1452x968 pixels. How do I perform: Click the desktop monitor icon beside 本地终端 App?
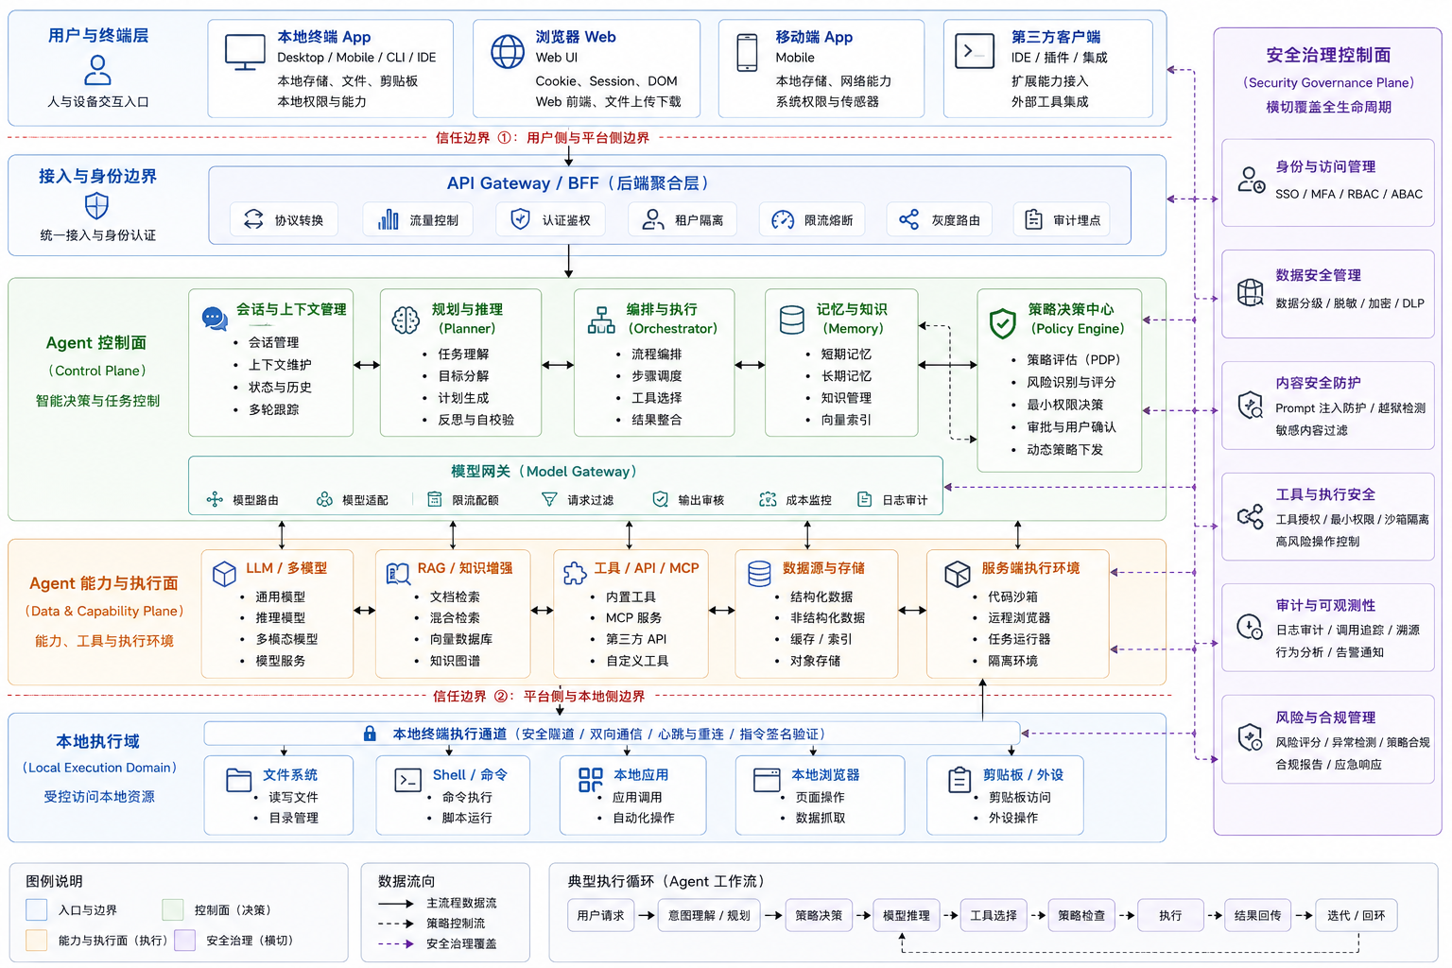[245, 52]
